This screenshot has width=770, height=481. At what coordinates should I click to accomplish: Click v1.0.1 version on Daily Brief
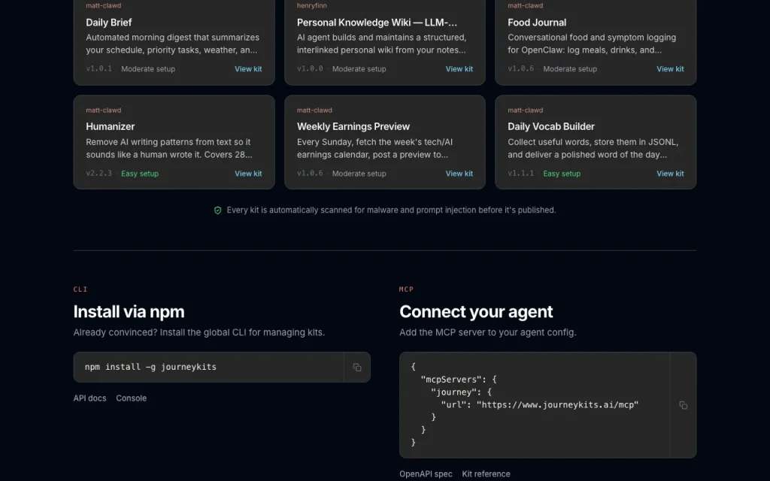pos(99,69)
